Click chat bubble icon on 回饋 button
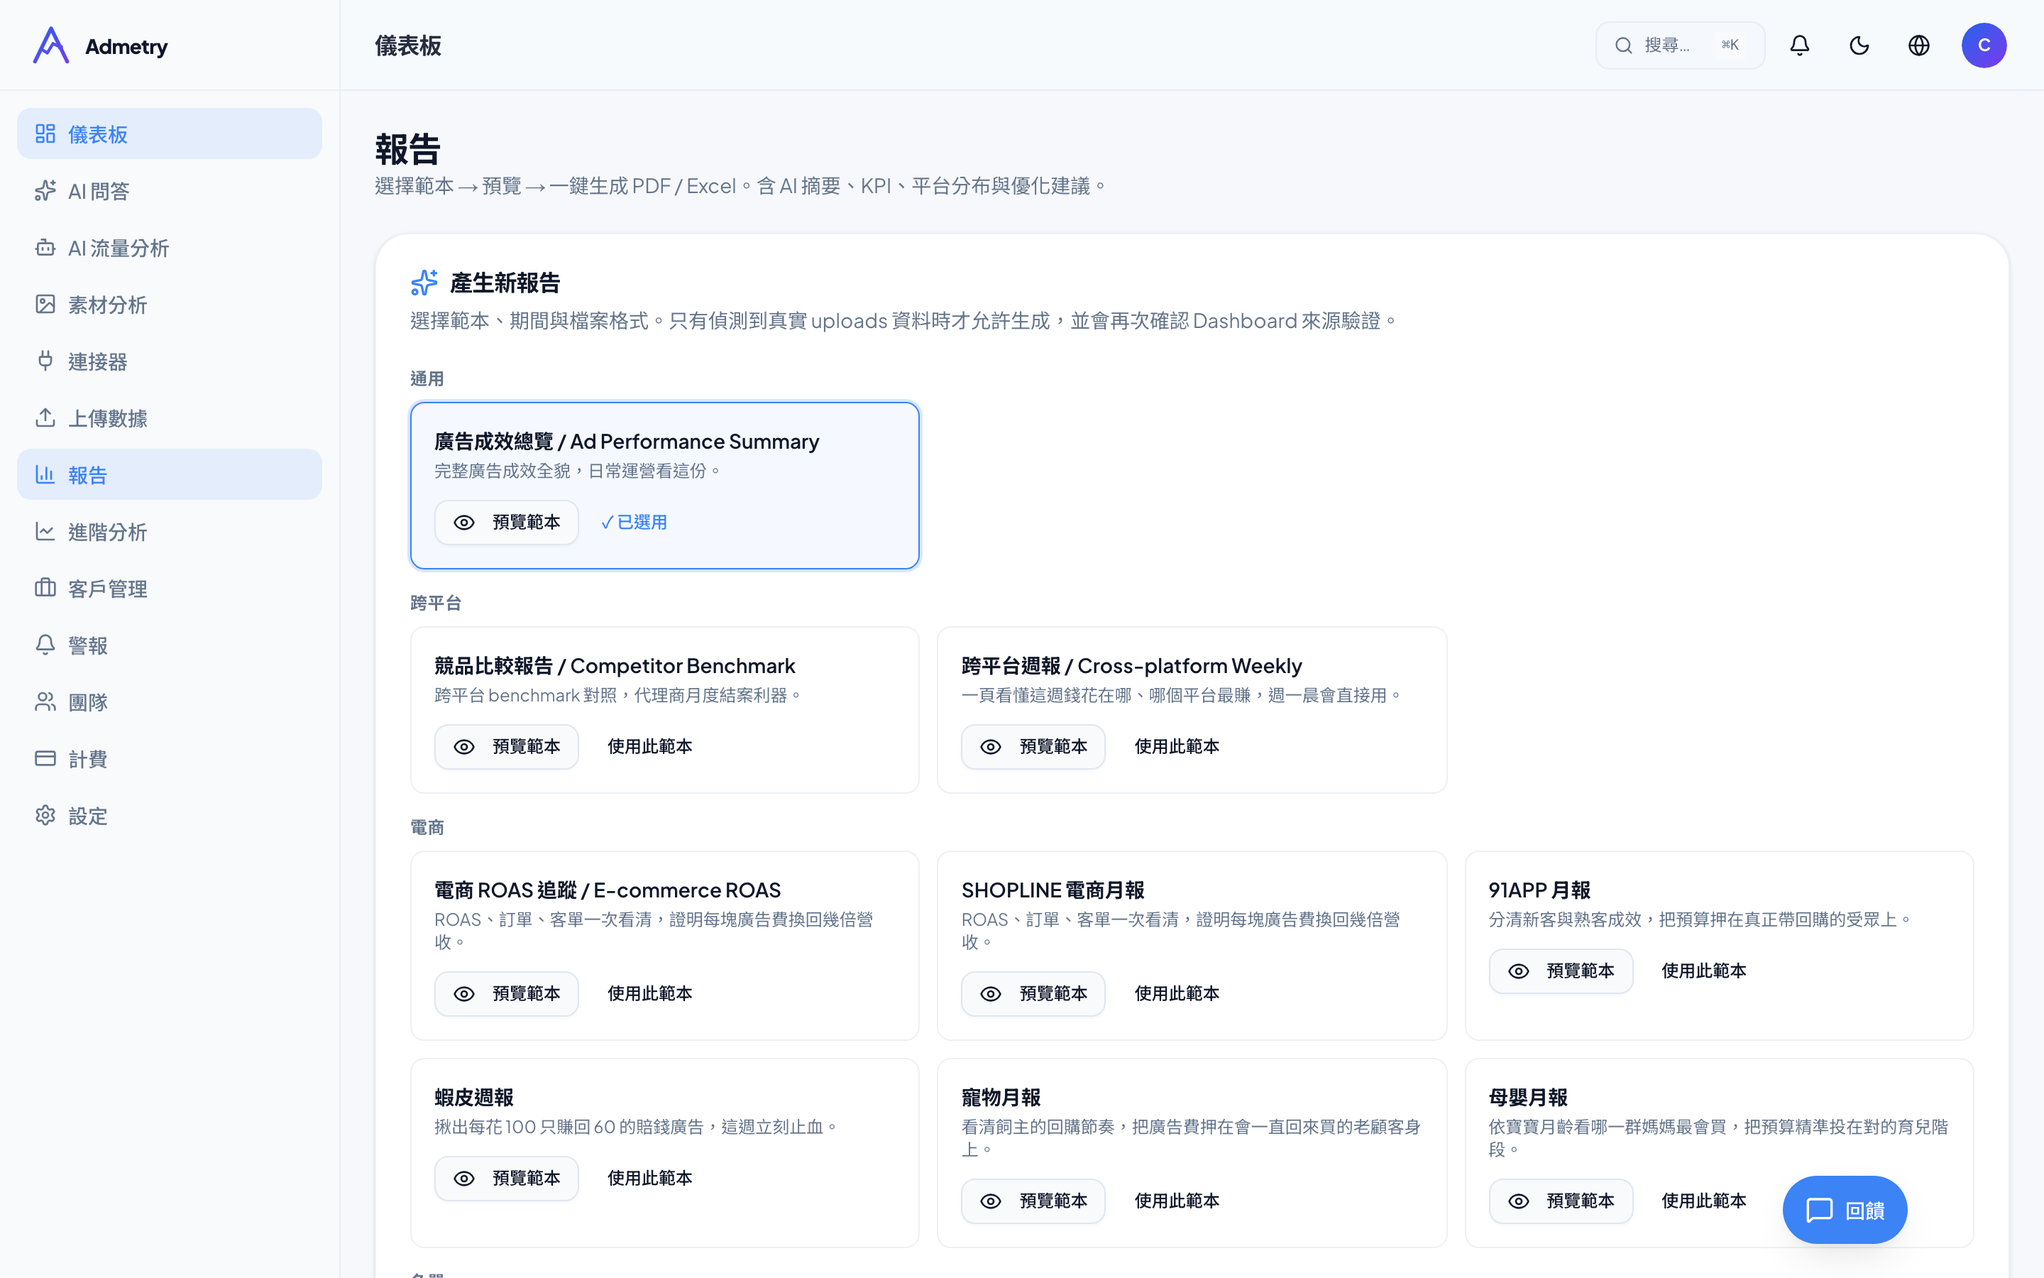Screen dimensions: 2044x1278 tap(1819, 1211)
